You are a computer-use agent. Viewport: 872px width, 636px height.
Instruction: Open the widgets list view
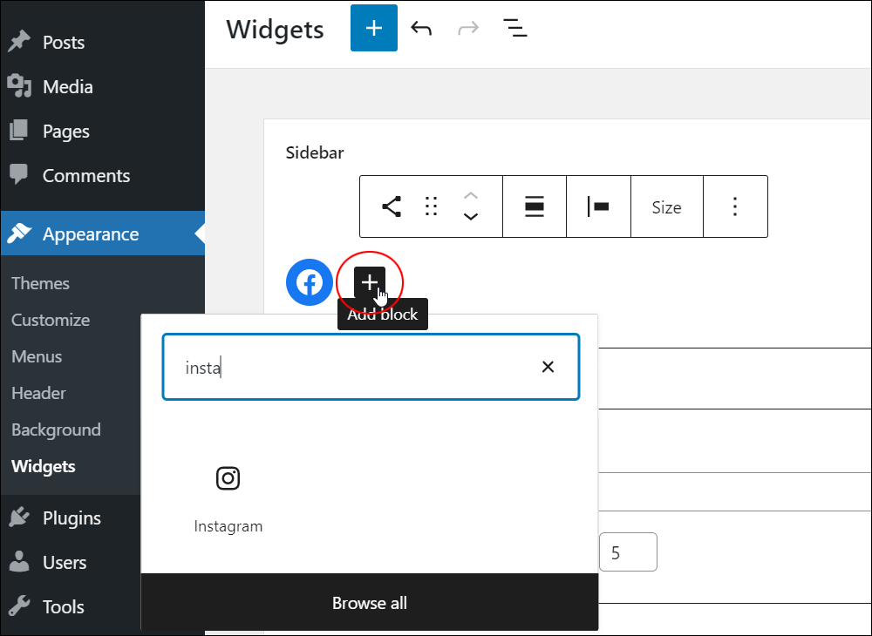[x=515, y=28]
